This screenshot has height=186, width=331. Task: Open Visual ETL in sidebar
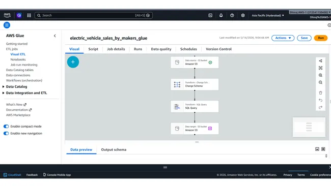(x=18, y=54)
